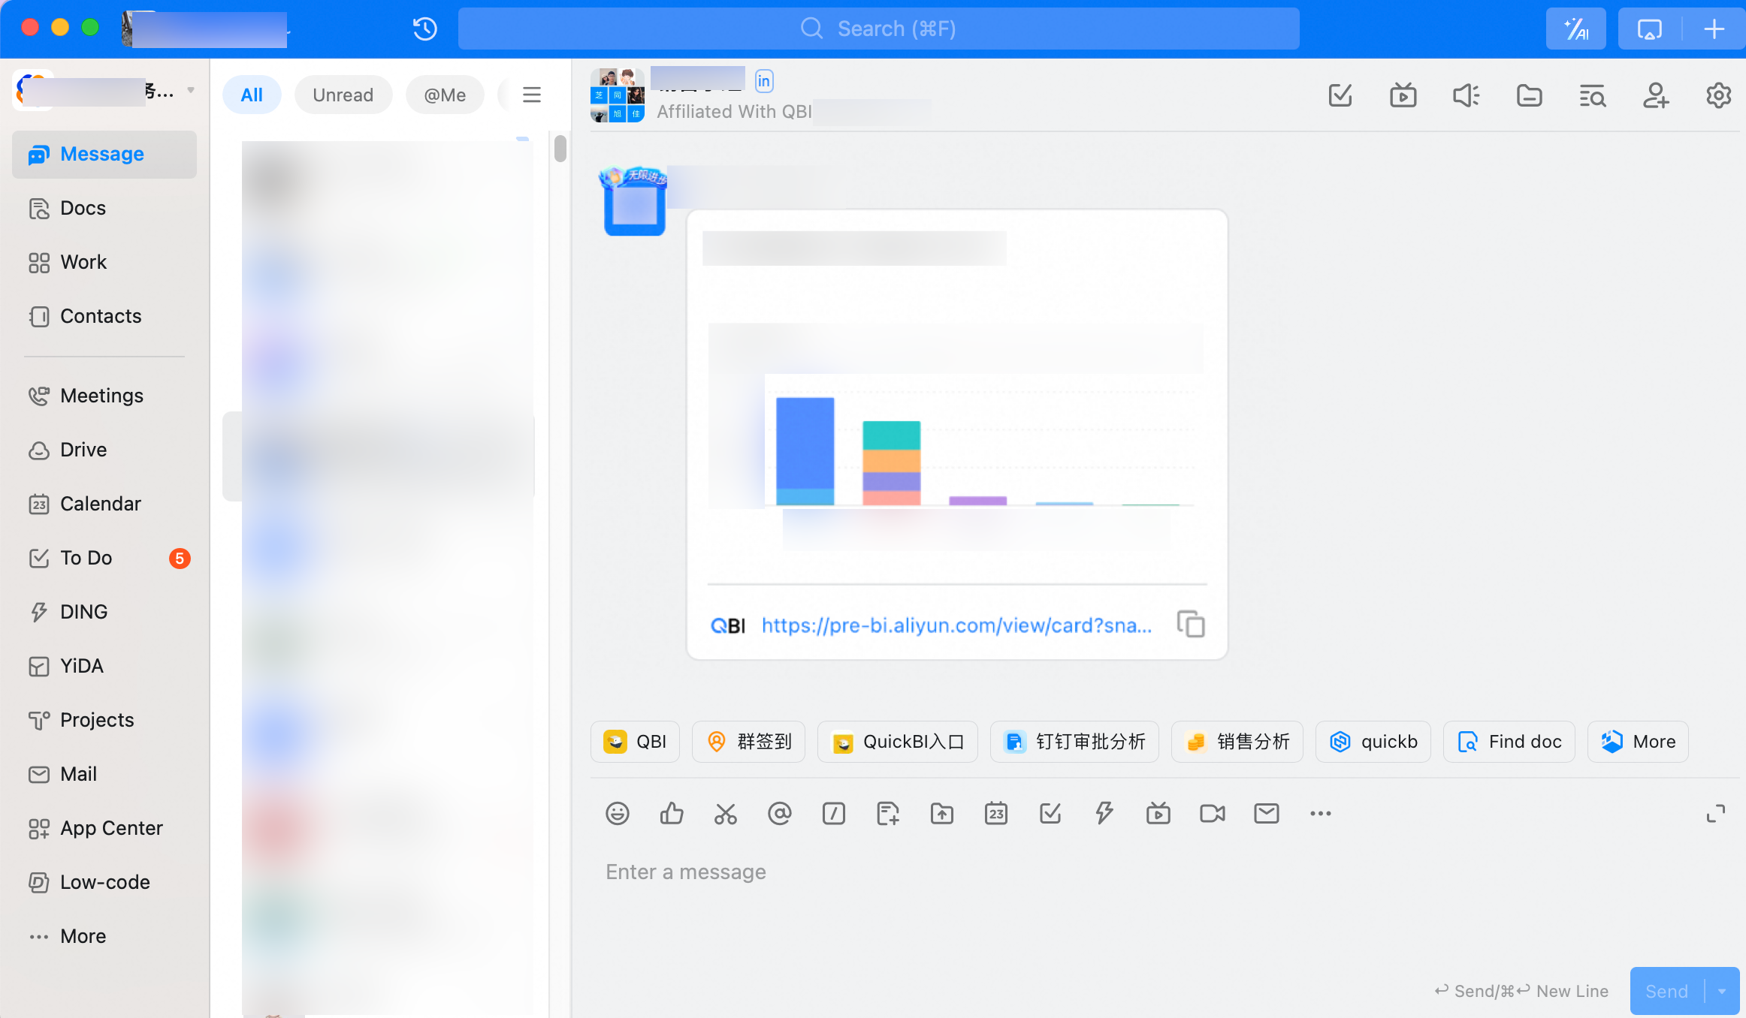Screen dimensions: 1746x1018
Task: Switch to the @Me tab
Action: (x=445, y=95)
